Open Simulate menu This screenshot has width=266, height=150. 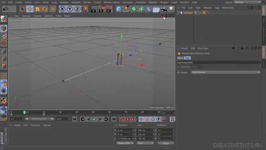(76, 2)
